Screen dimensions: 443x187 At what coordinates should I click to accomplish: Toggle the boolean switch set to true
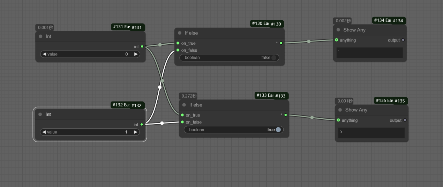[x=278, y=130]
